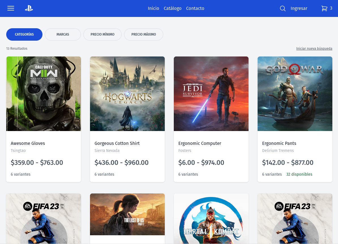This screenshot has width=338, height=244.
Task: Expand the Marcas filter
Action: [x=63, y=34]
